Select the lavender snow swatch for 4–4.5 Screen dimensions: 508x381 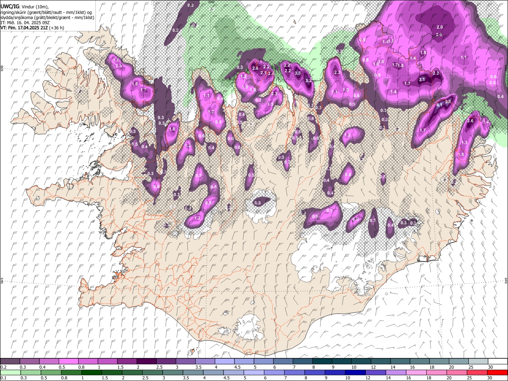click(225, 361)
